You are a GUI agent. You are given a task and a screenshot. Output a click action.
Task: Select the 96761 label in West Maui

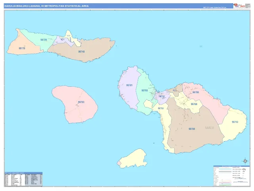(129, 85)
